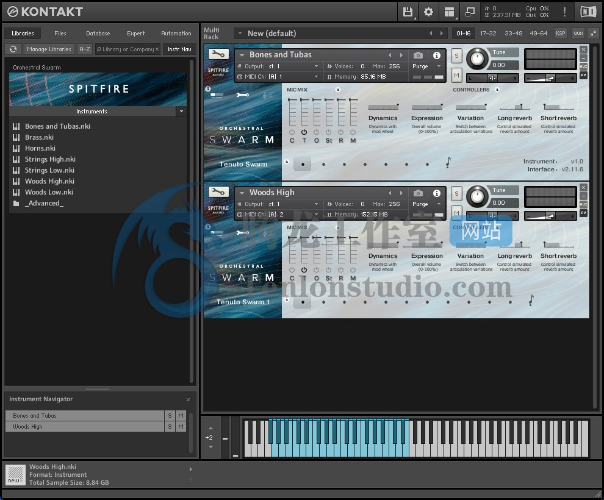This screenshot has height=500, width=604.
Task: Solo Bones and Tubas in Instrument Navigator
Action: (x=170, y=416)
